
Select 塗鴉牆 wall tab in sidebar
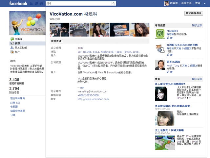18,39
